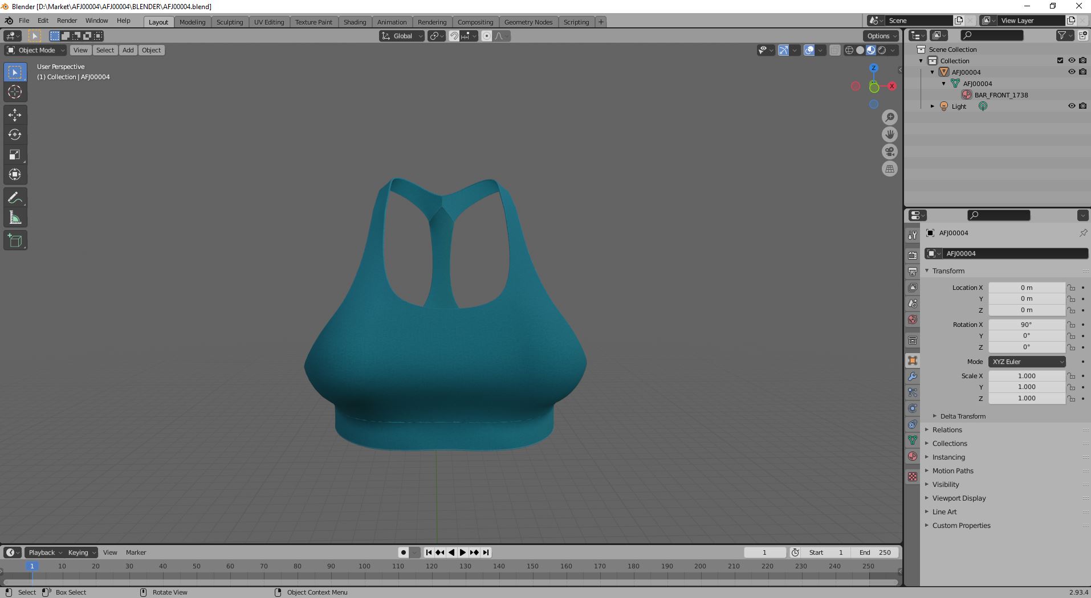Select the Rotate tool in the left toolbar
The width and height of the screenshot is (1091, 598).
pyautogui.click(x=15, y=134)
